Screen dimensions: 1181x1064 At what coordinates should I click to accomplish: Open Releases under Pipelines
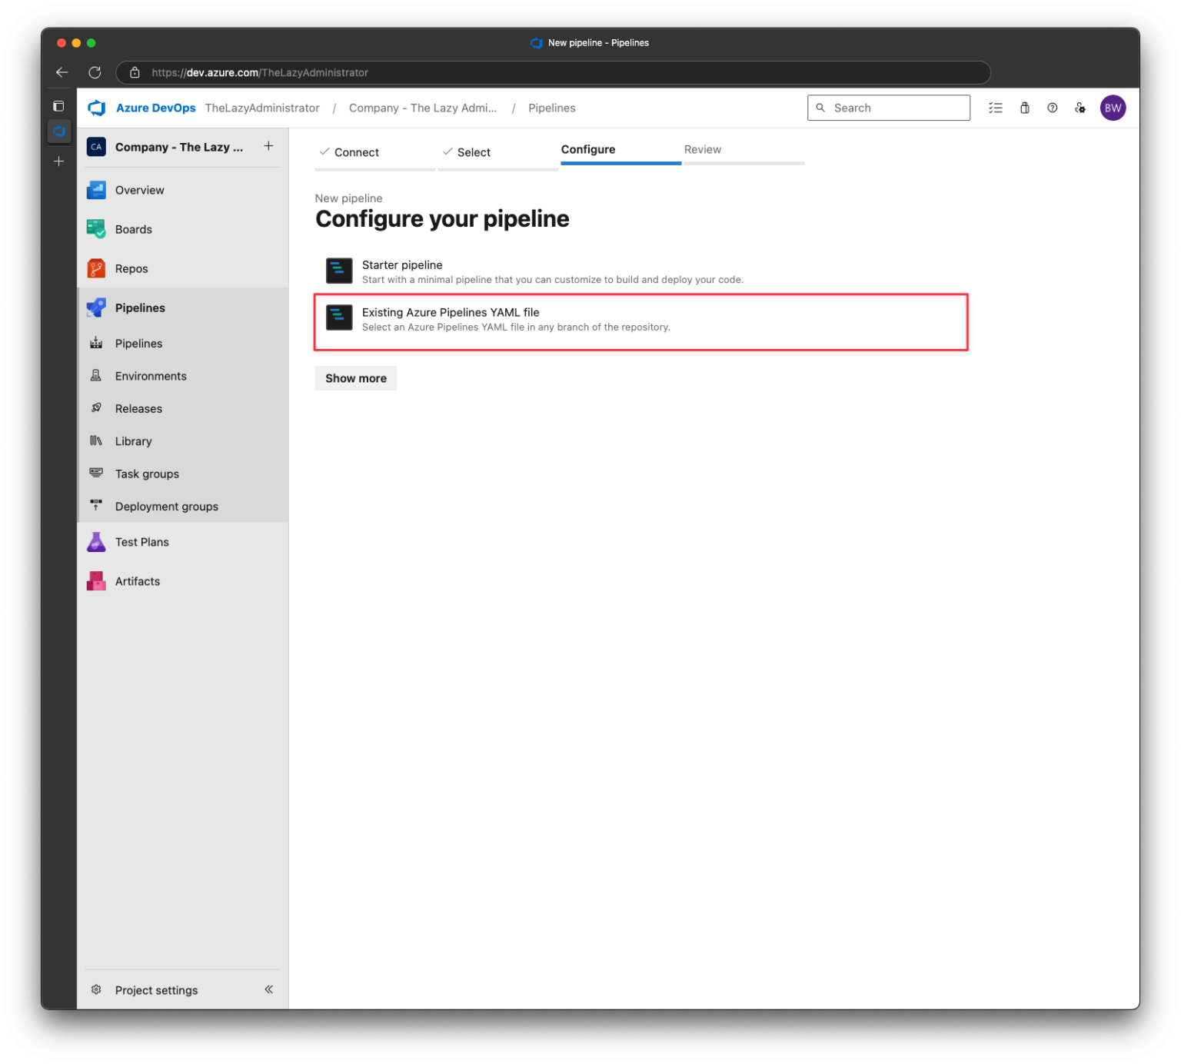pyautogui.click(x=182, y=408)
